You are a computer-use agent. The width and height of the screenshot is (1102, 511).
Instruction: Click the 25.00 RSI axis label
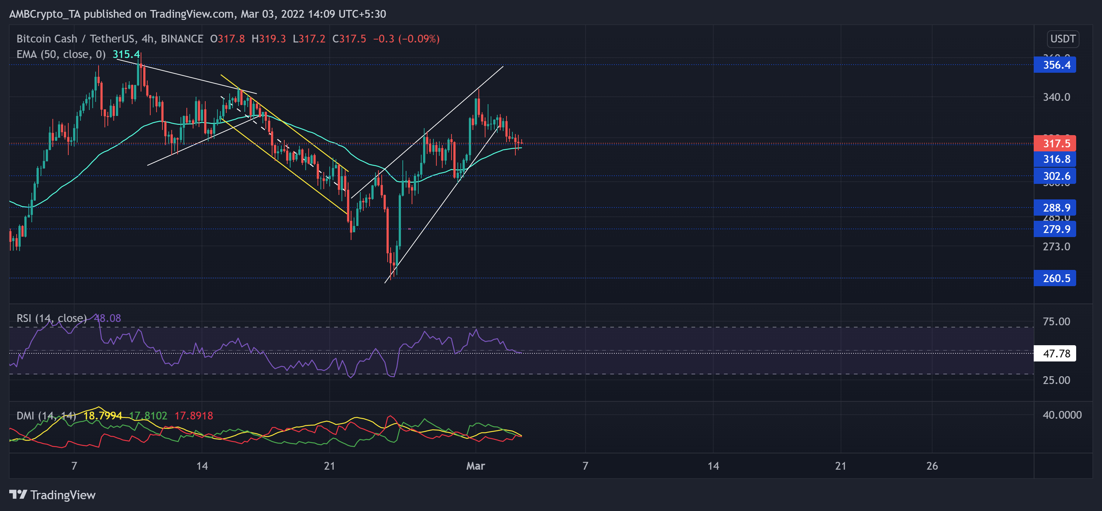[x=1056, y=380]
